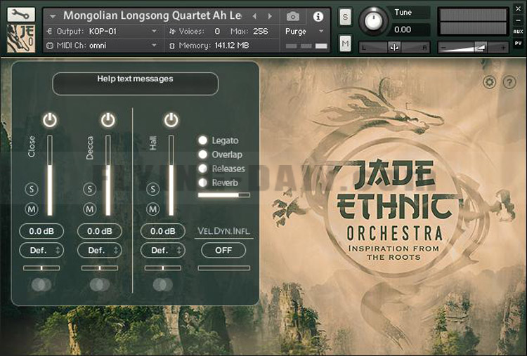527x356 pixels.
Task: Adjust the Close mic pan slider
Action: tap(41, 268)
